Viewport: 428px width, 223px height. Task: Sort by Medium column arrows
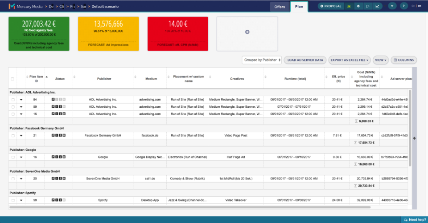(x=136, y=77)
